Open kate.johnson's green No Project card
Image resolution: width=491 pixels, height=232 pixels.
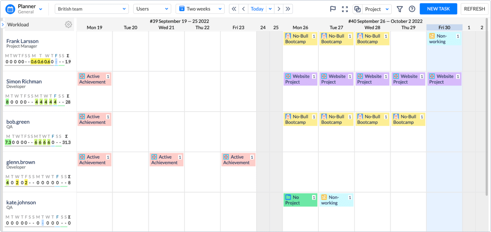point(300,200)
